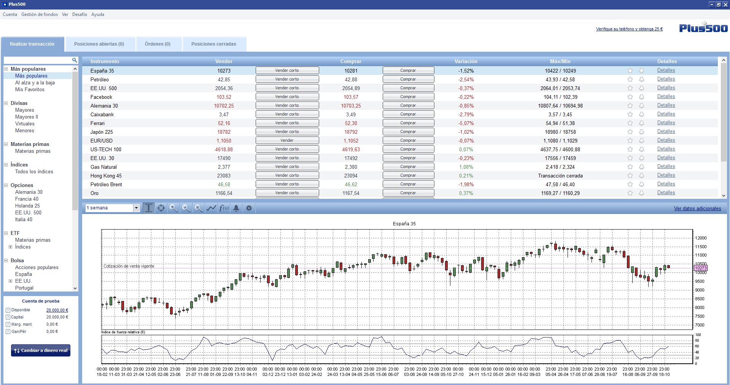Set alert bell for Petróleo row
This screenshot has width=730, height=385.
point(641,79)
